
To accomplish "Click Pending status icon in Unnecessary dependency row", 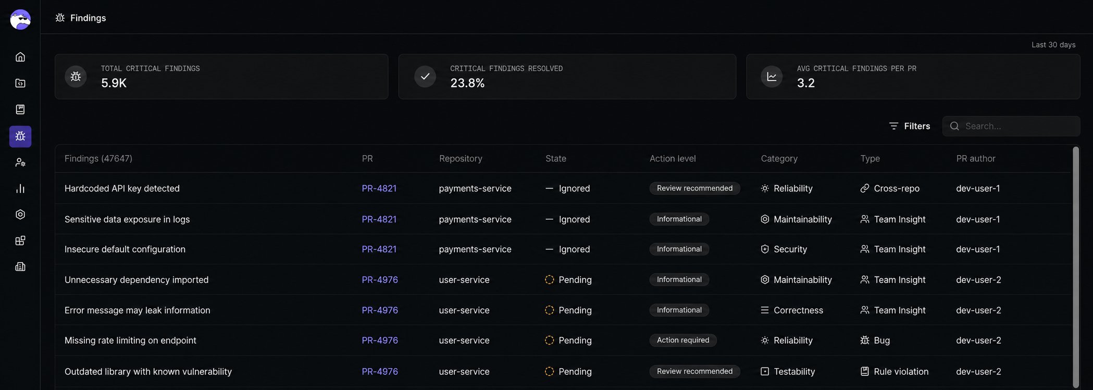I will tap(549, 280).
